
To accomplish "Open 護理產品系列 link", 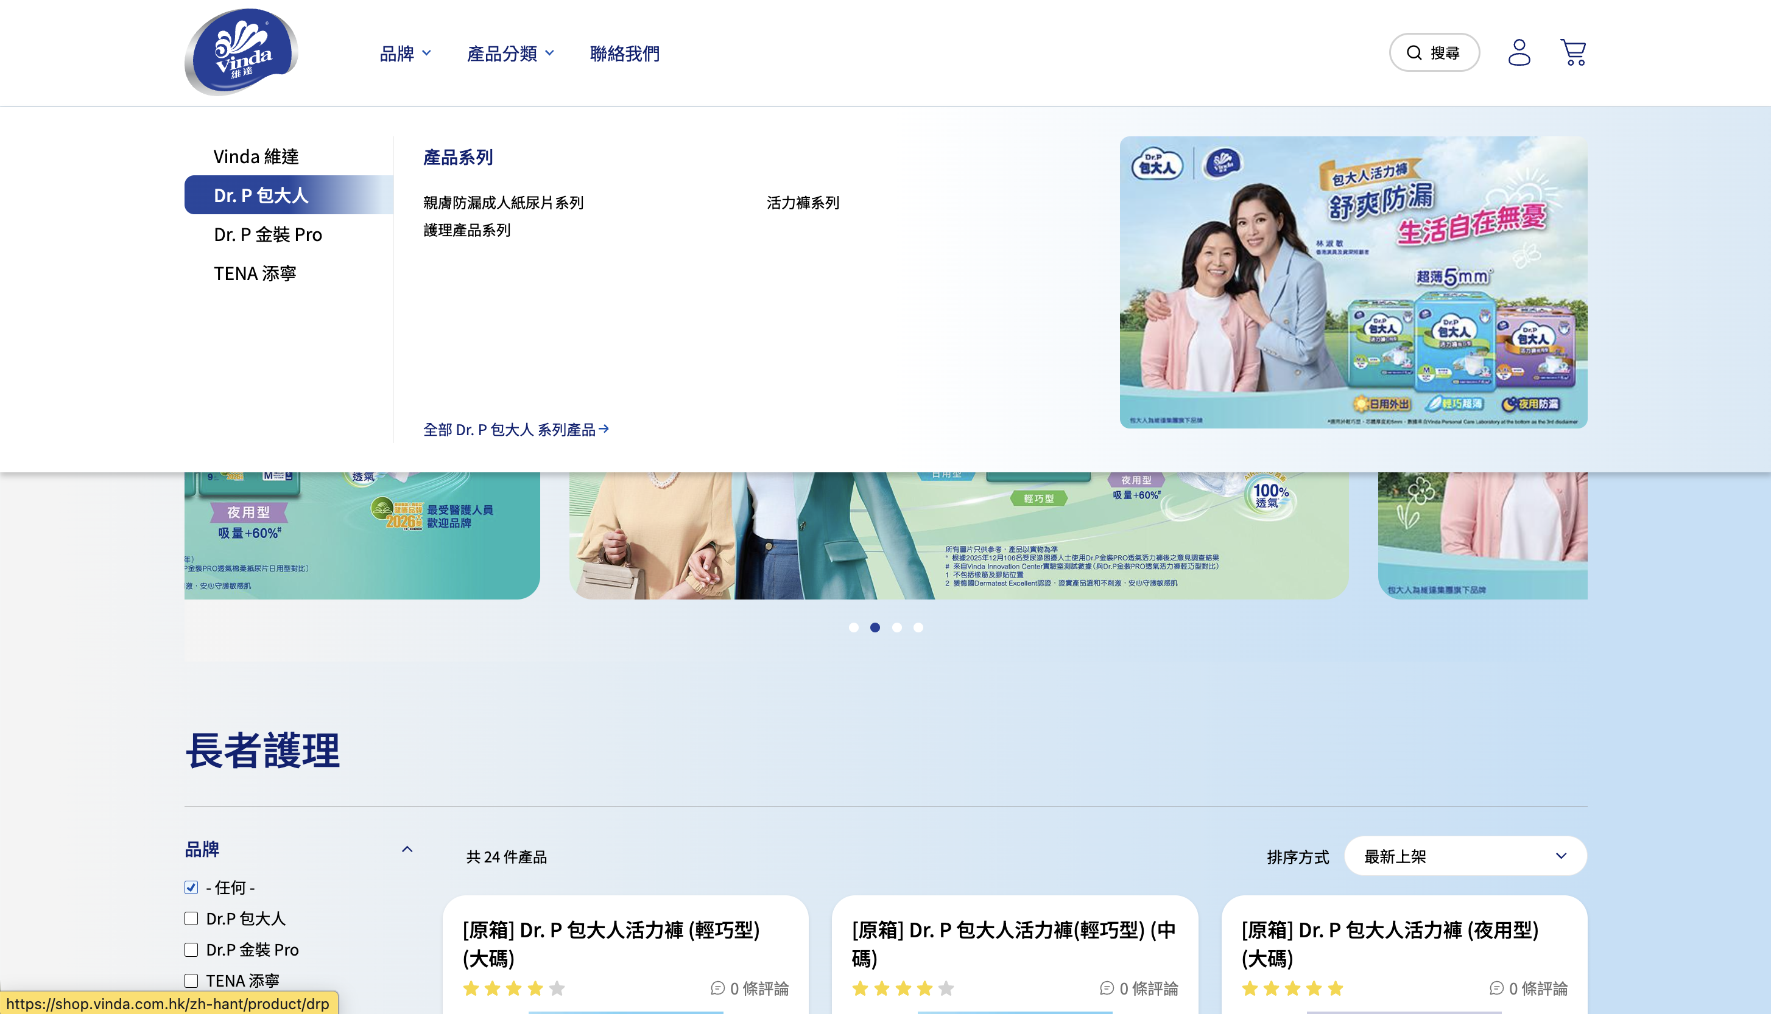I will coord(467,230).
